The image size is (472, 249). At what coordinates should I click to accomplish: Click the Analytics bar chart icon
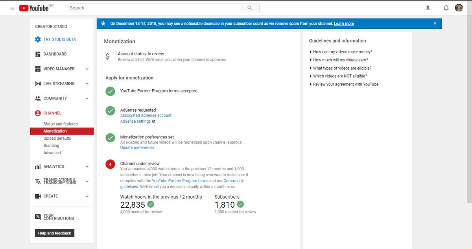coord(38,167)
